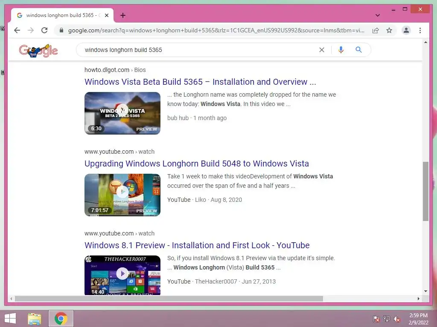Open Upgrading Windows Longhorn Build 5048 result
The width and height of the screenshot is (437, 327).
(196, 163)
